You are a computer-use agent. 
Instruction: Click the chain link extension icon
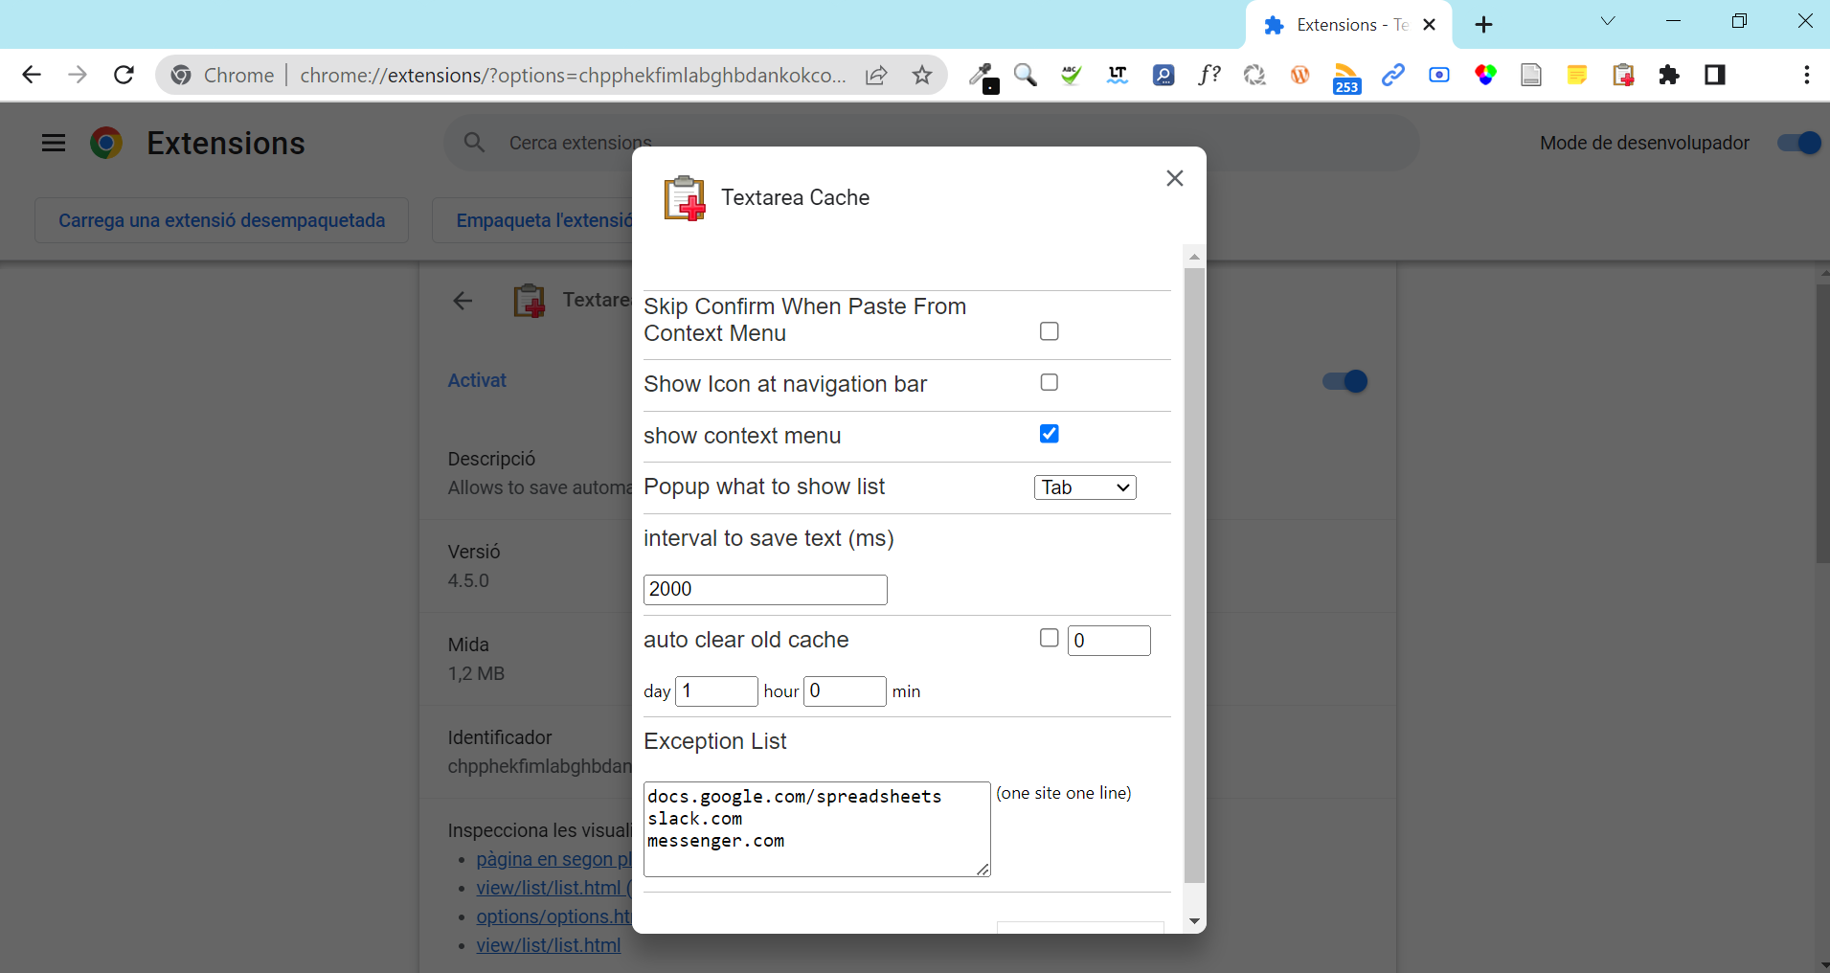pos(1392,75)
